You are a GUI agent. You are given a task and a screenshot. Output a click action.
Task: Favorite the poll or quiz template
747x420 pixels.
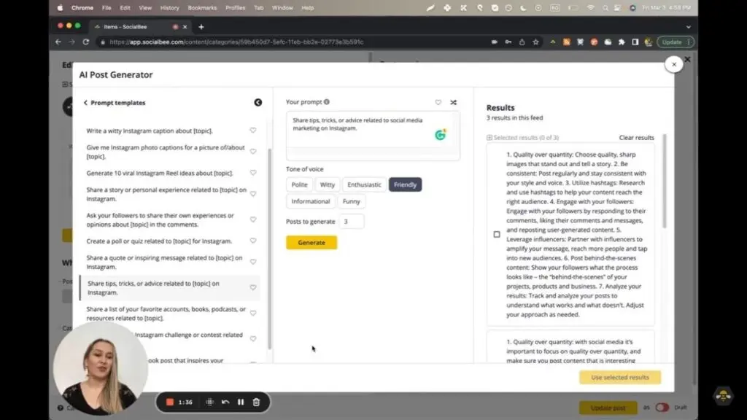point(253,241)
